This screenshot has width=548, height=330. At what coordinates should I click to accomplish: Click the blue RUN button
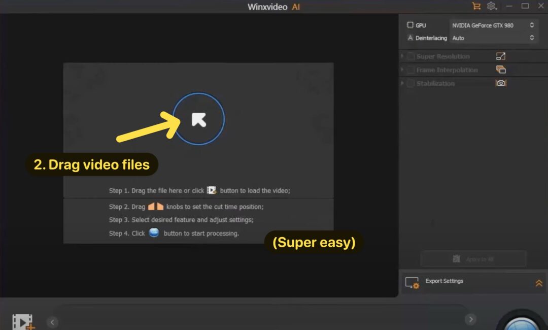[x=522, y=323]
